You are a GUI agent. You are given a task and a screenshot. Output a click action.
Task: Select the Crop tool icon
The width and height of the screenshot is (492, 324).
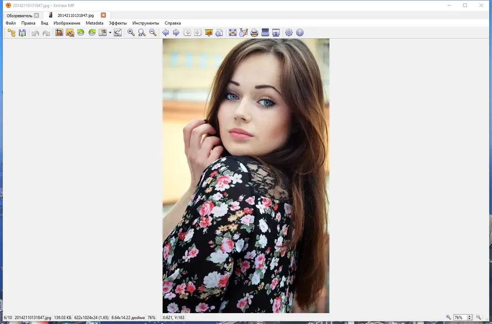[59, 32]
